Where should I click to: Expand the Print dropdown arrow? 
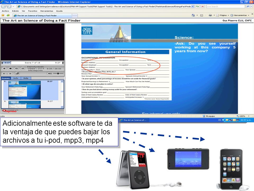click(214, 15)
